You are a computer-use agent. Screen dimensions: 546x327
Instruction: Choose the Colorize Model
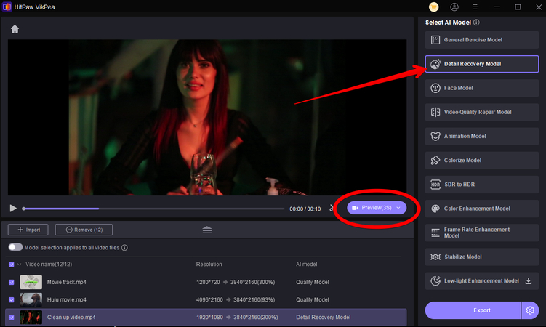(481, 160)
